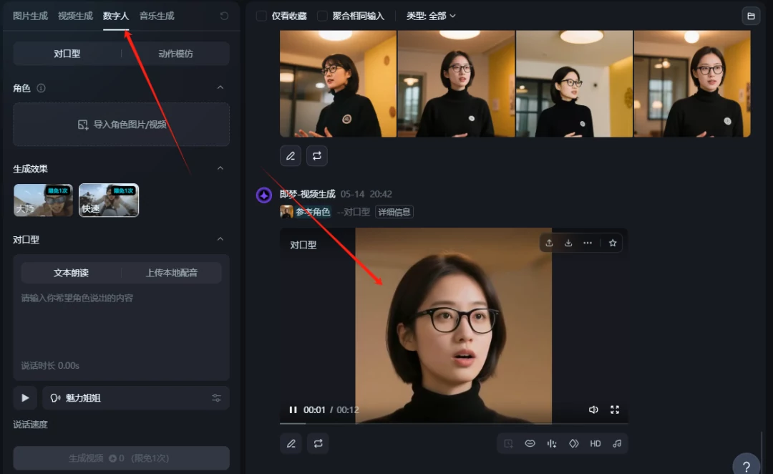Open the first generated image thumbnail
This screenshot has width=773, height=474.
click(x=338, y=84)
